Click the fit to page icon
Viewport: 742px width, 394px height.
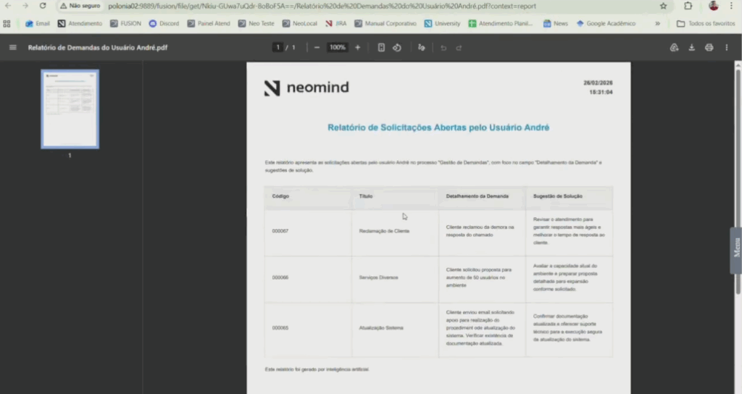(381, 48)
